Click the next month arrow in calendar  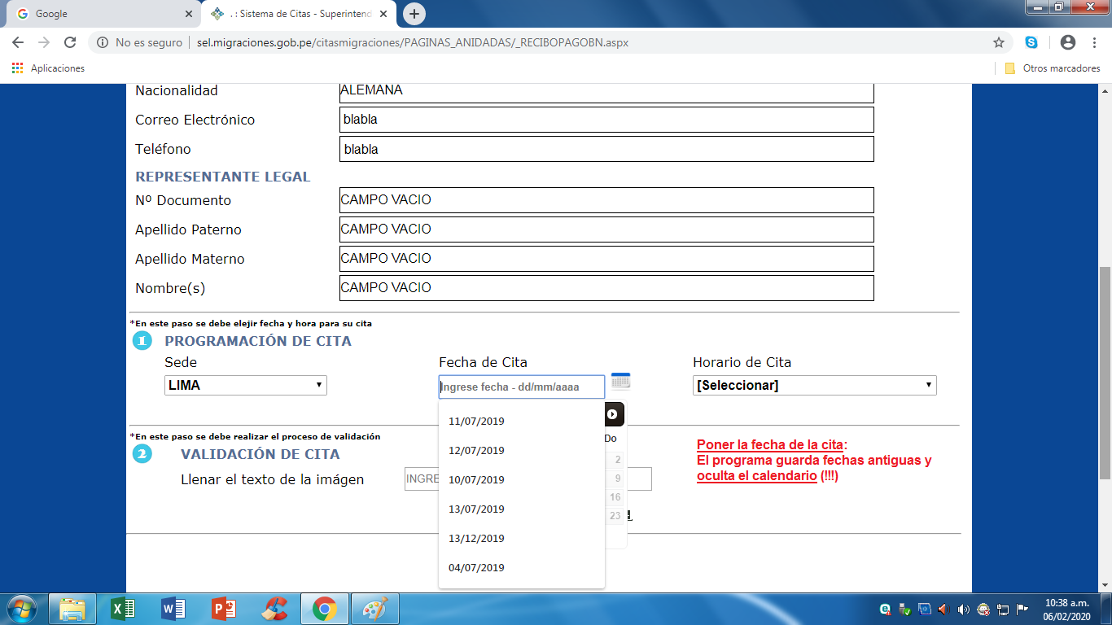[612, 414]
